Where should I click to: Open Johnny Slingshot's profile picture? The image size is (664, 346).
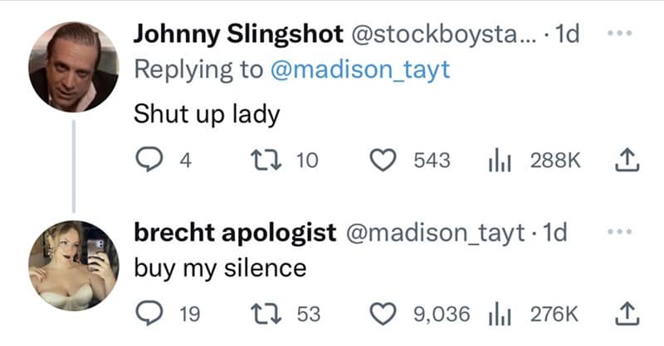coord(73,66)
